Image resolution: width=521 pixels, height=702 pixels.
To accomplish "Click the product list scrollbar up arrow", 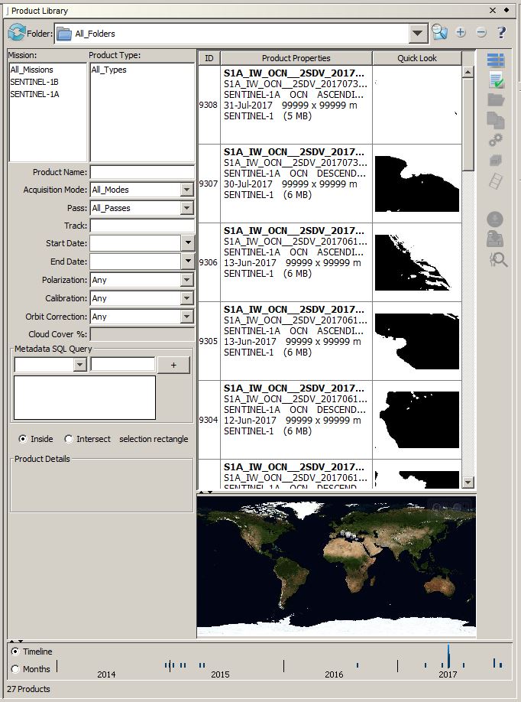I will (468, 72).
